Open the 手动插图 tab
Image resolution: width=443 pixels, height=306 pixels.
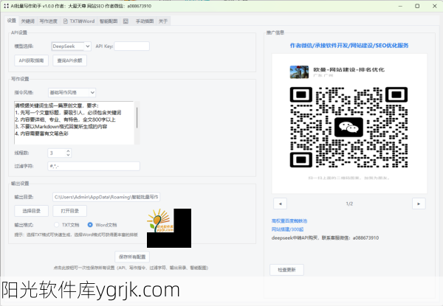coord(145,21)
